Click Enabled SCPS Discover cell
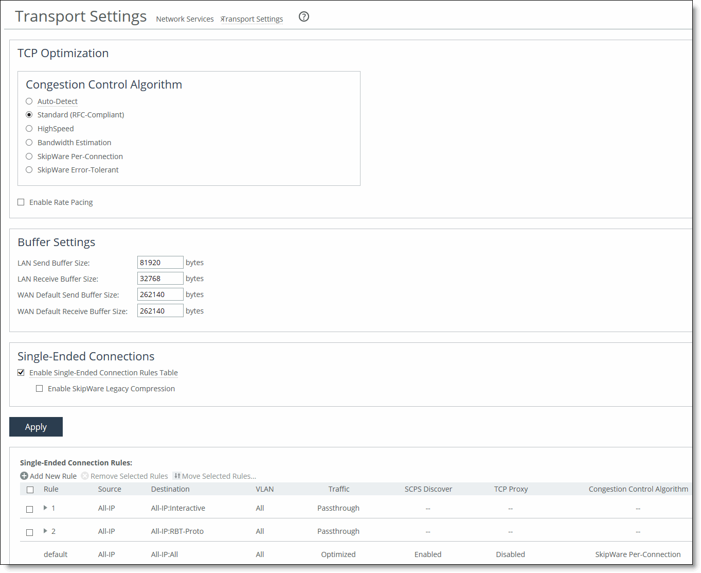The height and width of the screenshot is (573, 701). [428, 554]
